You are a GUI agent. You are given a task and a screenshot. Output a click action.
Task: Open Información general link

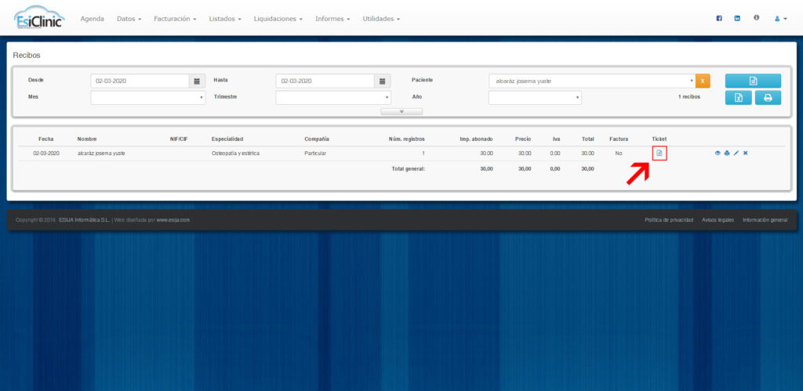coord(765,220)
